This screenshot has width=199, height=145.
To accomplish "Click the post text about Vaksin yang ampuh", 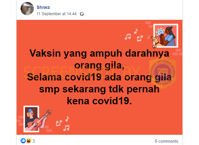I will 99,77.
